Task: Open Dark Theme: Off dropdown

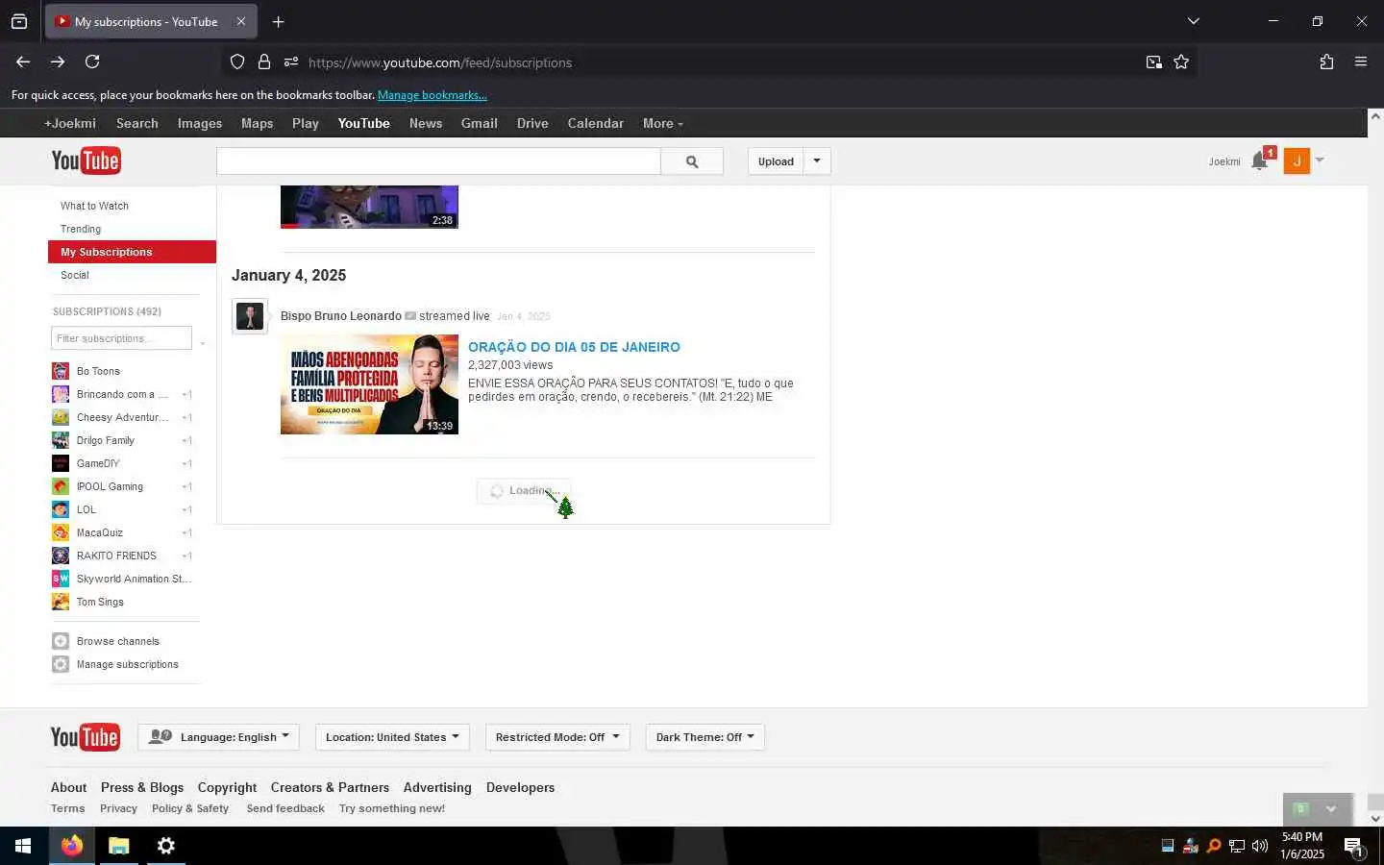Action: tap(704, 737)
